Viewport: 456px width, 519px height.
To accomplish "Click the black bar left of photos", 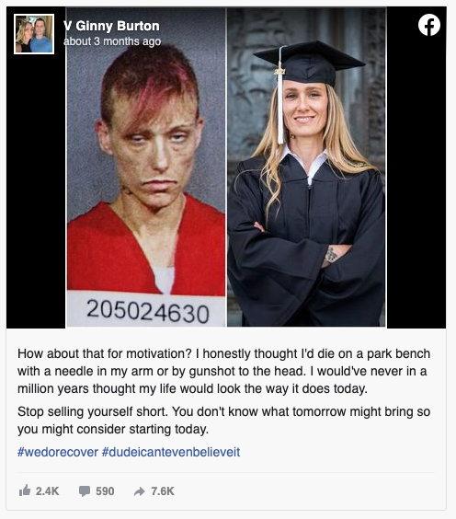I will coord(36,192).
